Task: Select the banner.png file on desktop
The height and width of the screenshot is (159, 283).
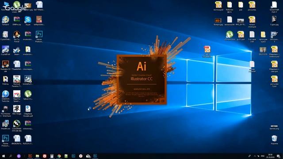Action: pos(274,127)
